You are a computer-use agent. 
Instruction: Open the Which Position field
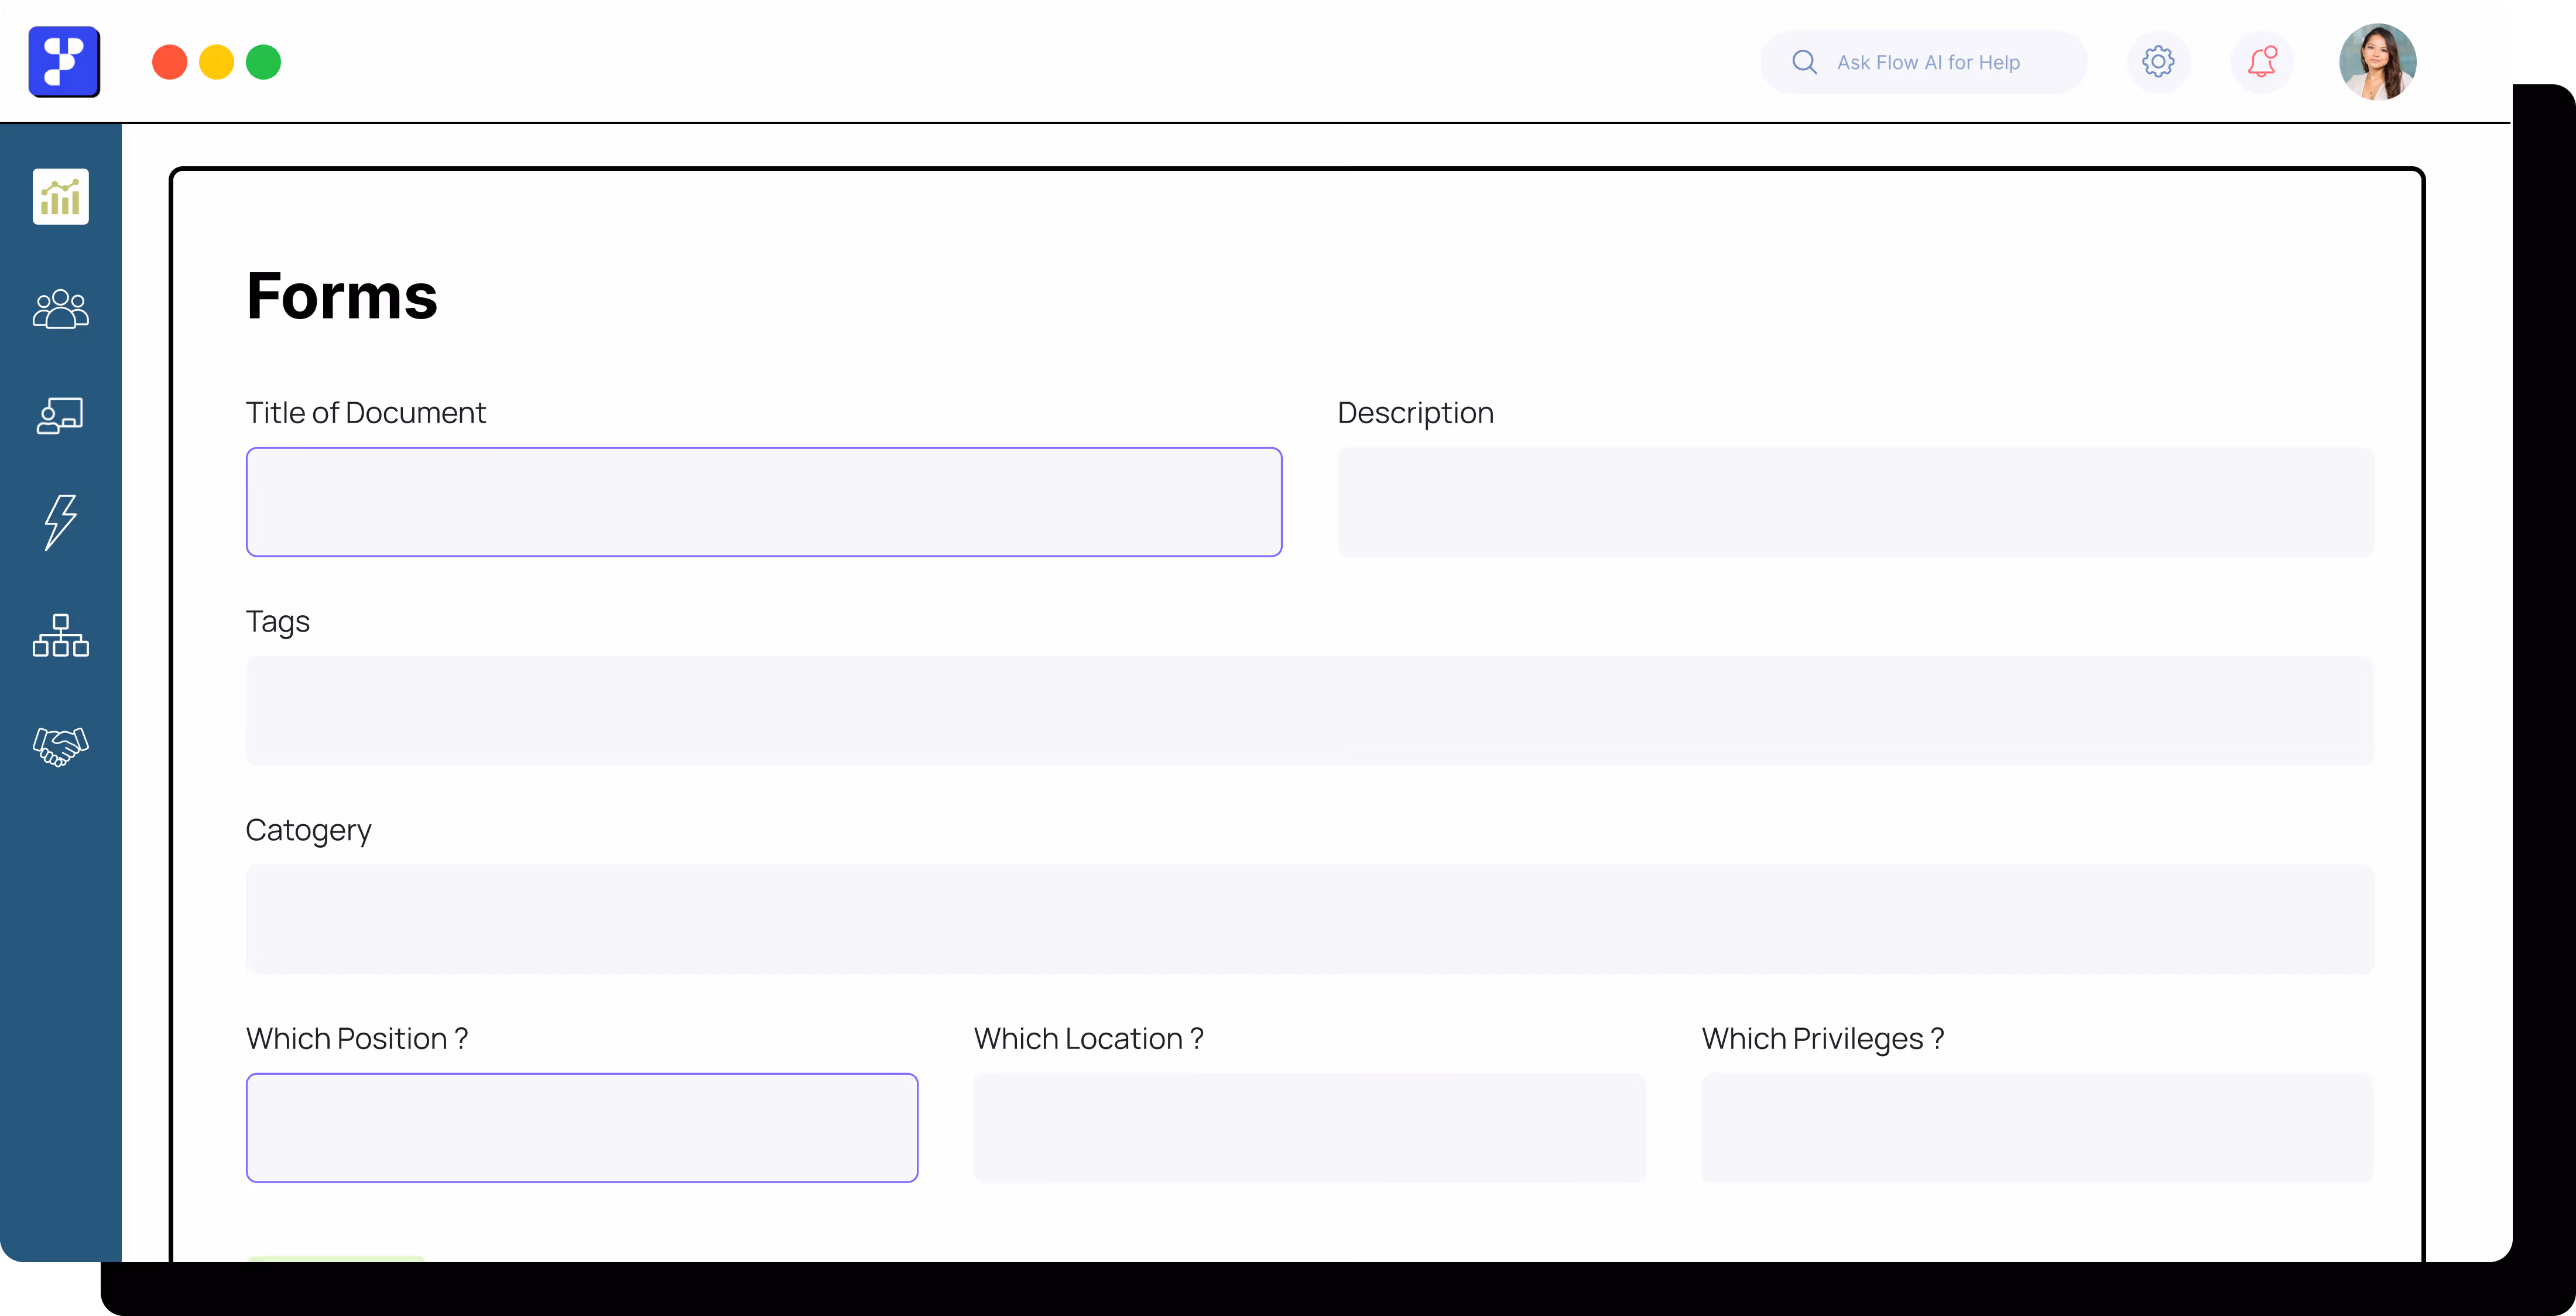pyautogui.click(x=581, y=1128)
